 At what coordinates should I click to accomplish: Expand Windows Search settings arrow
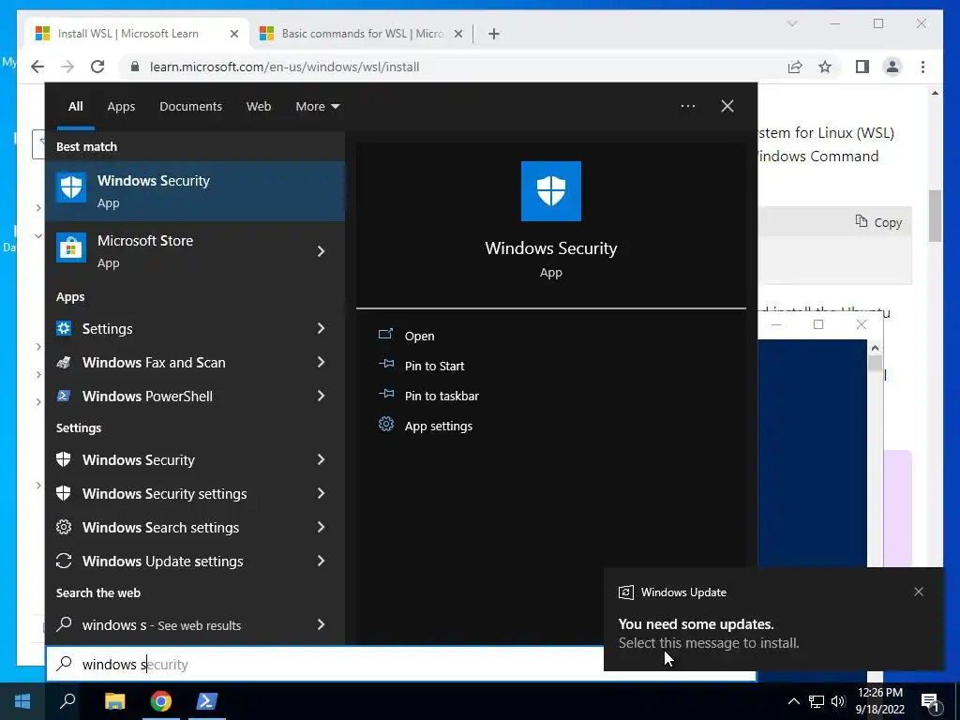[322, 527]
